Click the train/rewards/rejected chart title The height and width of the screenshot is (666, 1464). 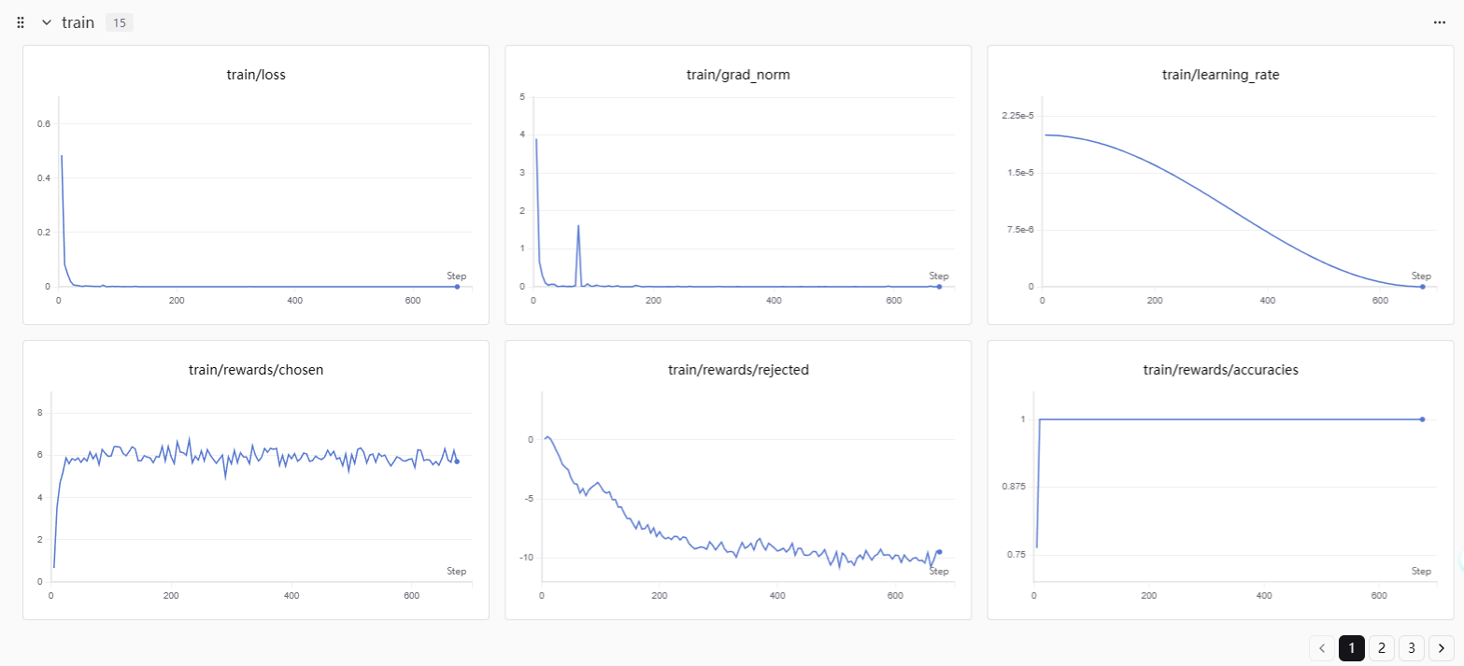click(x=738, y=370)
